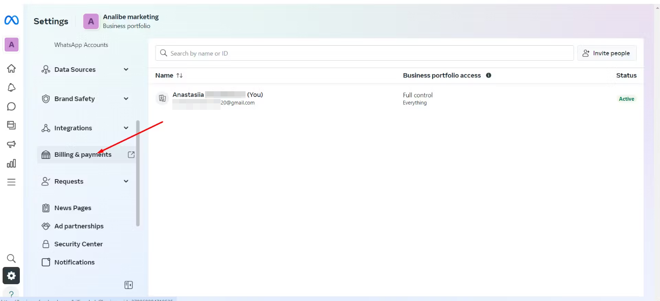This screenshot has height=301, width=660.
Task: Expand the Integrations chevron
Action: click(x=126, y=128)
